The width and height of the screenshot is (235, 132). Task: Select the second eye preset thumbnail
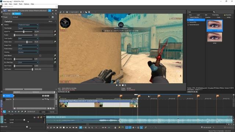(214, 37)
